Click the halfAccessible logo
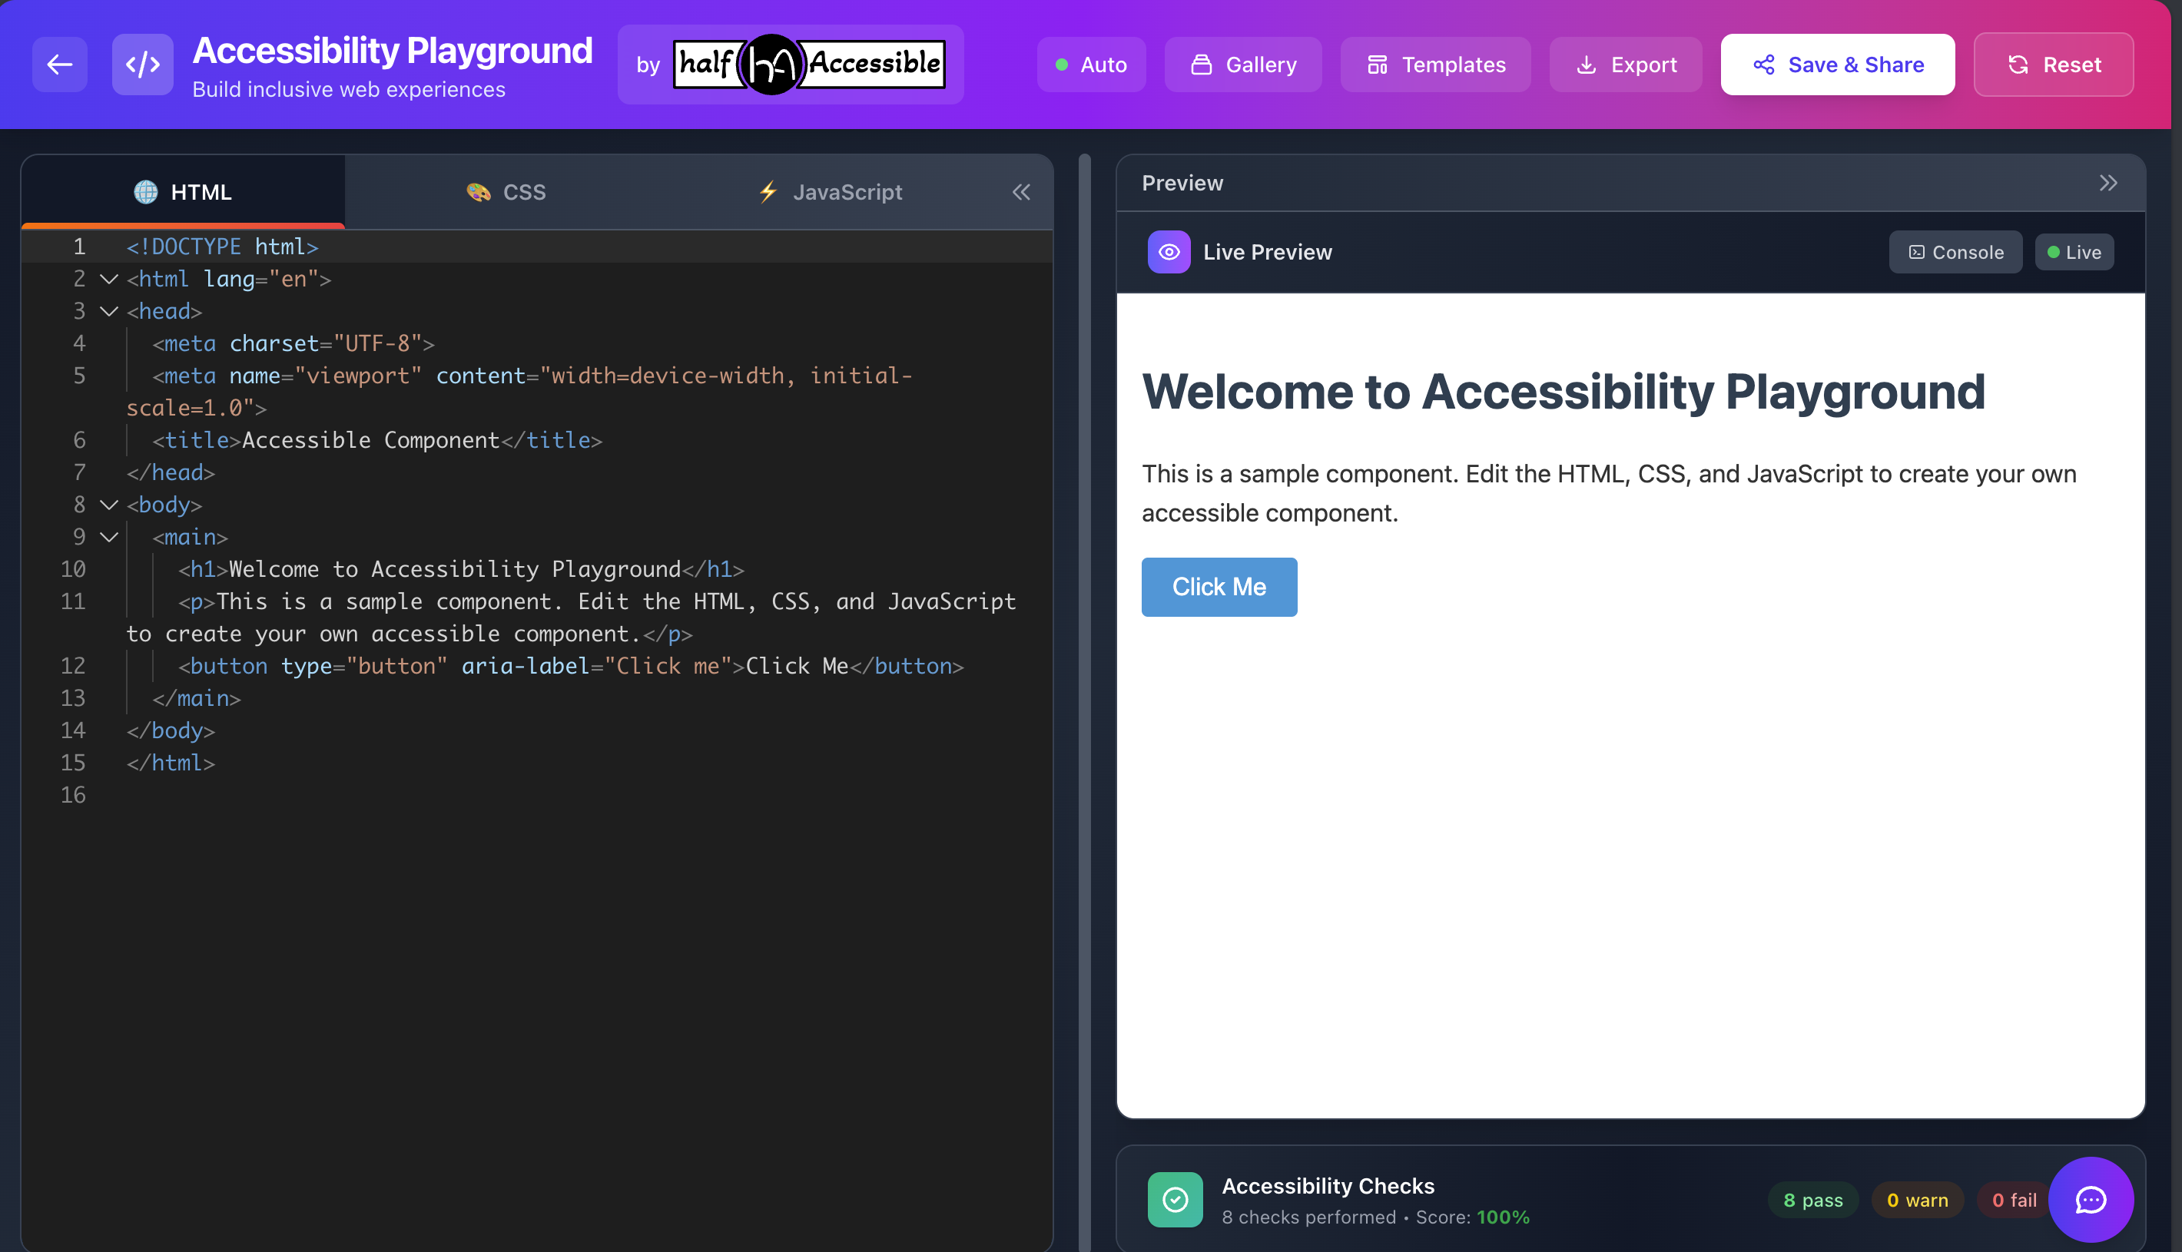The image size is (2182, 1252). tap(807, 64)
